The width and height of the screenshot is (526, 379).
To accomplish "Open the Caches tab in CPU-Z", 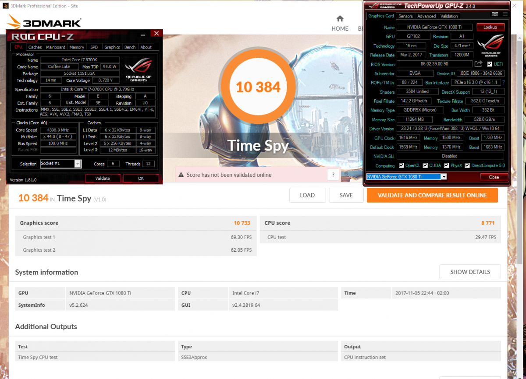I will click(35, 47).
